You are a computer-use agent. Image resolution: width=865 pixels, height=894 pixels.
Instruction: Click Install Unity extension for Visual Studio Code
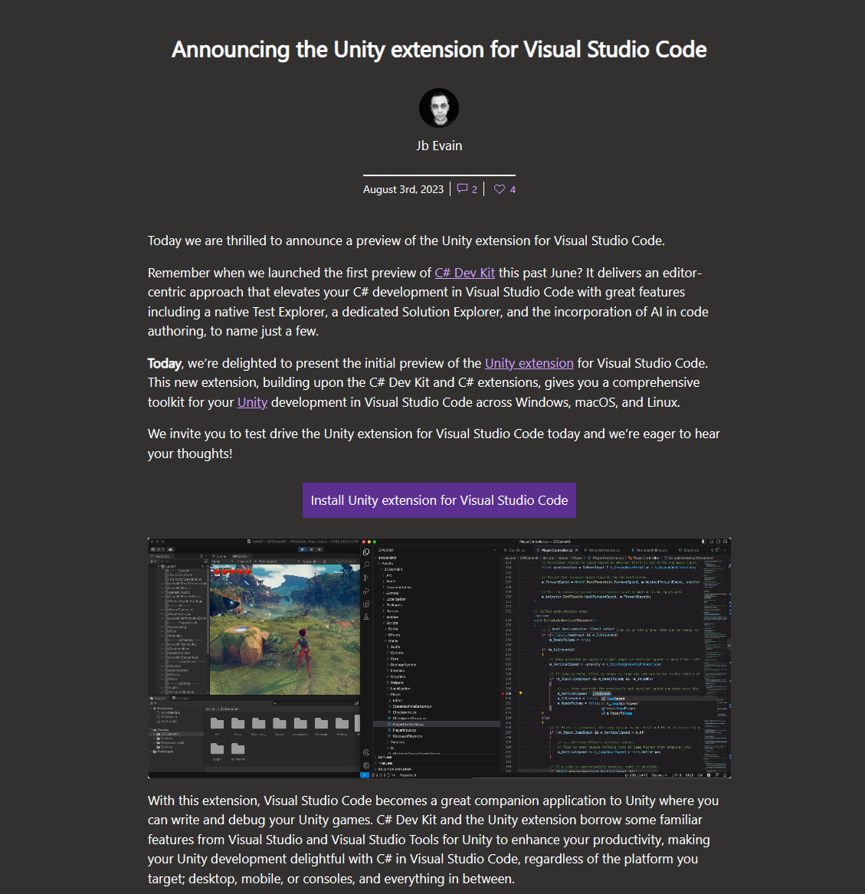[x=439, y=500]
